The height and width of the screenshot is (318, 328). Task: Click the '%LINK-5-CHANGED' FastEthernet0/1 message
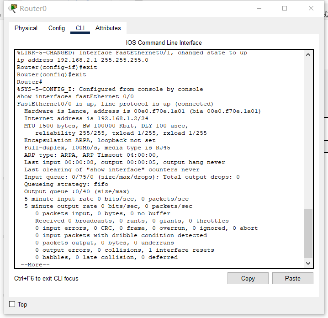(132, 53)
